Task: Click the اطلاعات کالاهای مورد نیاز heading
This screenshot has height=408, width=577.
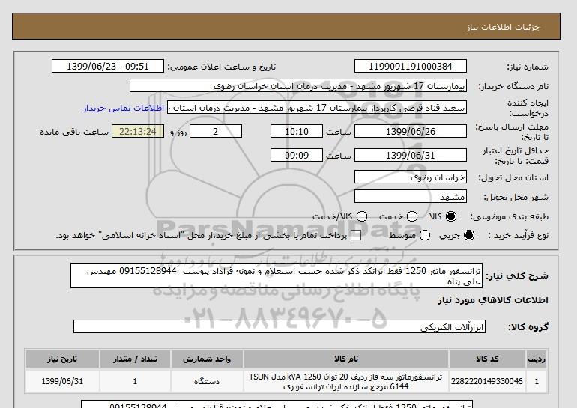Action: click(493, 300)
